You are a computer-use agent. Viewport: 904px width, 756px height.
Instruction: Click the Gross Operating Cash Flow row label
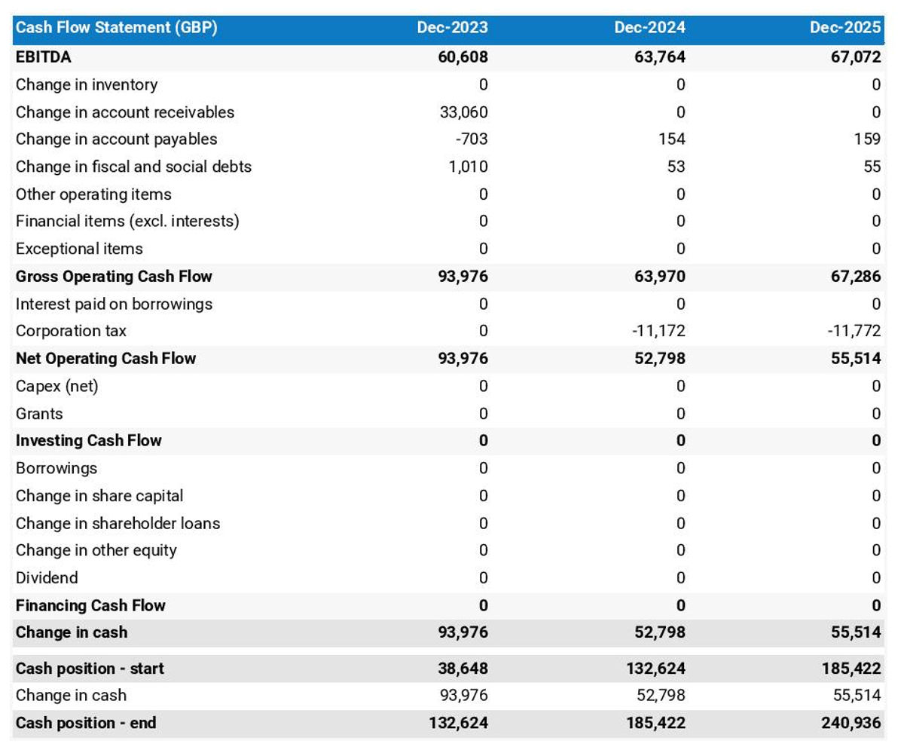pyautogui.click(x=113, y=276)
